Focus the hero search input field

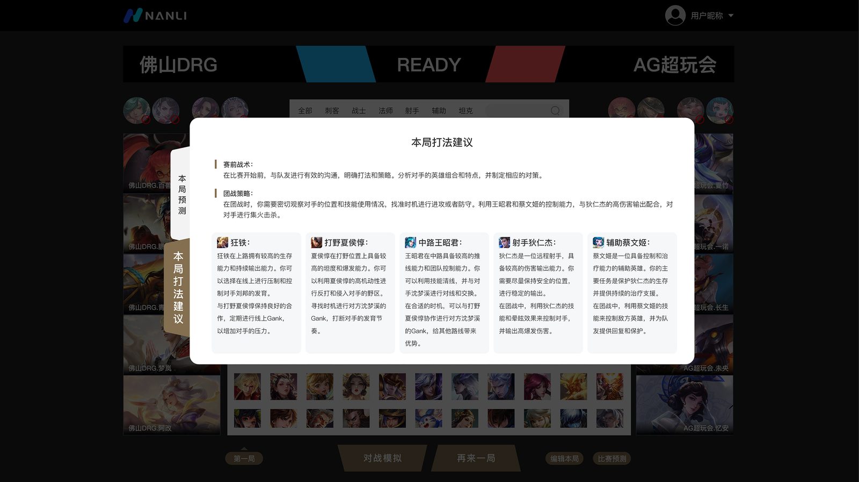[525, 110]
